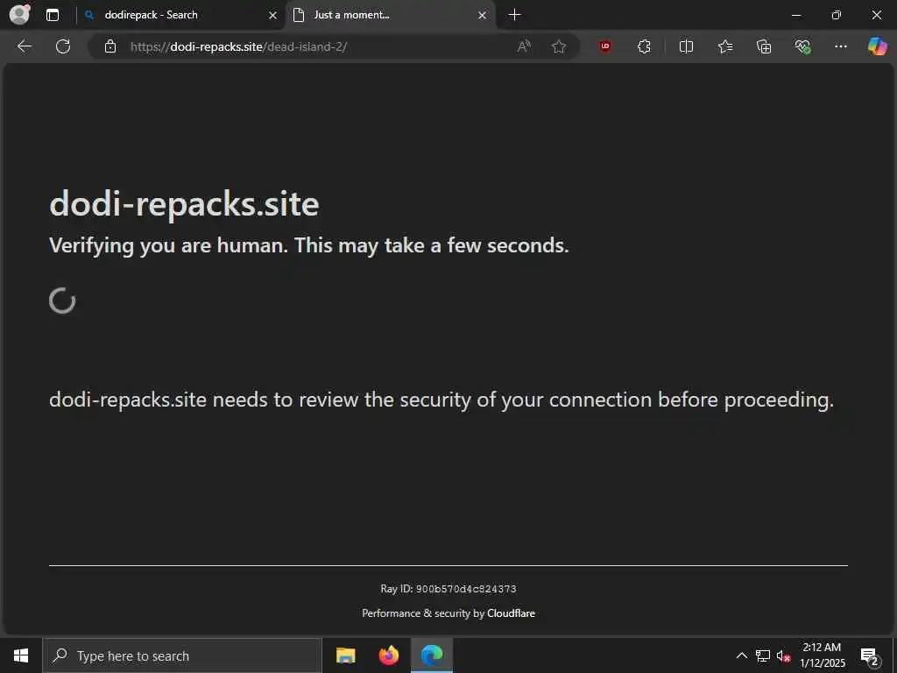
Task: Open the clock showing 2:12 AM
Action: pos(822,655)
